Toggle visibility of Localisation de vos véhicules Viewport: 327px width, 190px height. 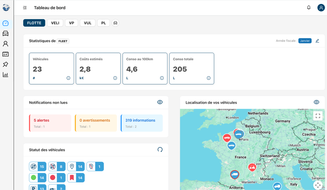tap(316, 102)
